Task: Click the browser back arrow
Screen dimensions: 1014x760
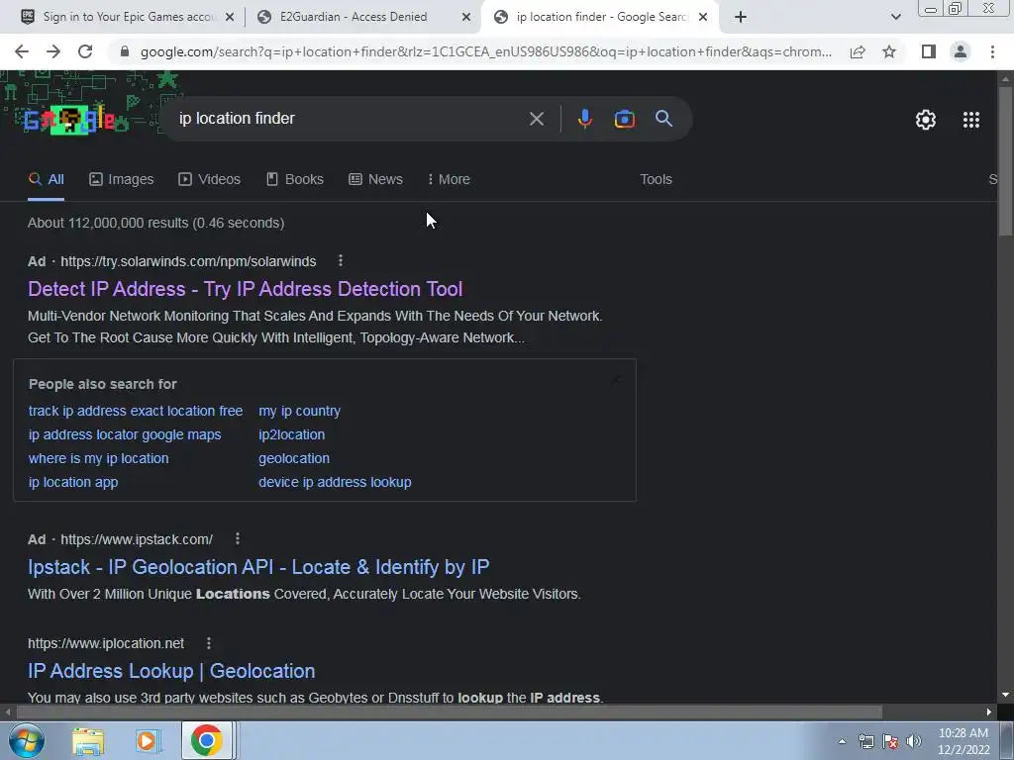Action: coord(22,51)
